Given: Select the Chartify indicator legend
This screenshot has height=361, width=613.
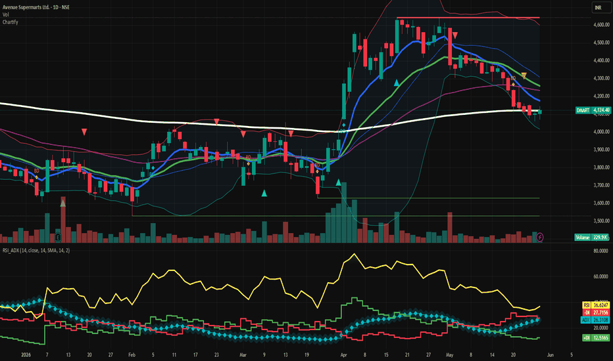Looking at the screenshot, I should click(10, 22).
